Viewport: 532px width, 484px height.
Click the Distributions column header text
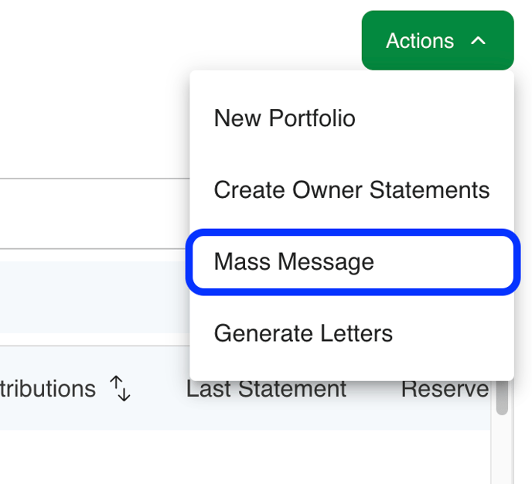[x=48, y=388]
